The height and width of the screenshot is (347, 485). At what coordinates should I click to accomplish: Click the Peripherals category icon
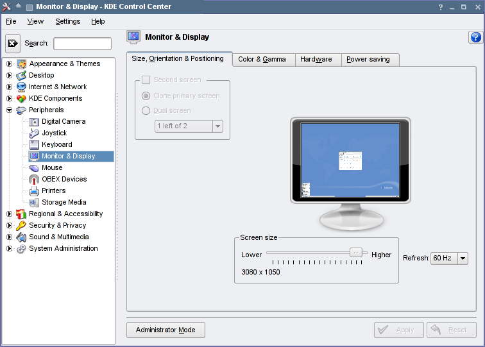point(21,110)
